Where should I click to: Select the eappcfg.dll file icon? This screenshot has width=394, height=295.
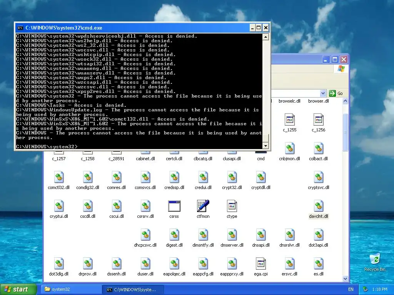203,264
